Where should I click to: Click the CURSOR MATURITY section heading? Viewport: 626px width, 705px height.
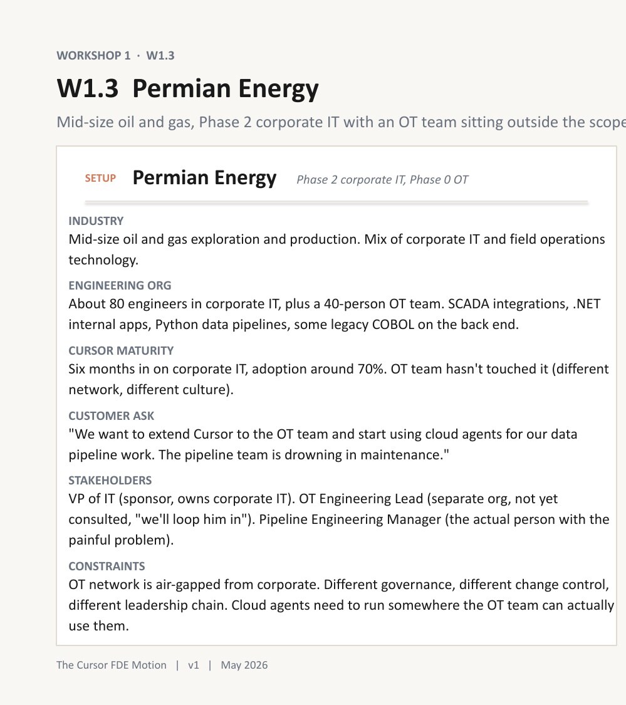point(121,351)
